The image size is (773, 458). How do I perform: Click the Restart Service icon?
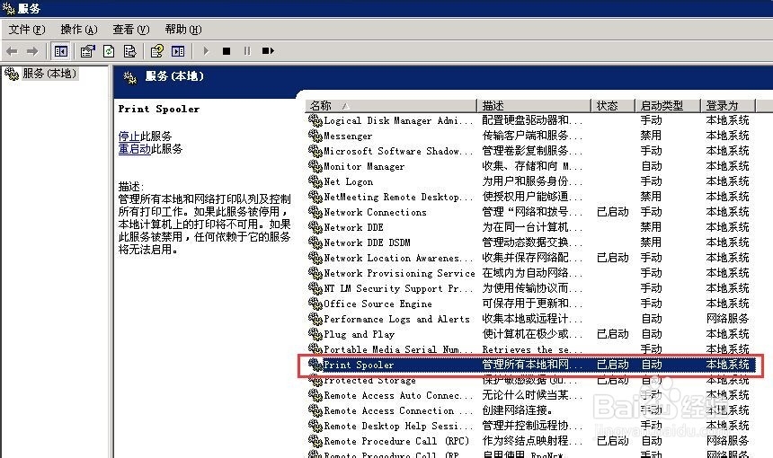click(268, 51)
